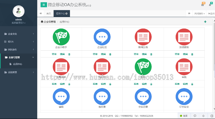Click the scrollbar down arrow on the right
Screen dimensions: 215x119
(214, 109)
